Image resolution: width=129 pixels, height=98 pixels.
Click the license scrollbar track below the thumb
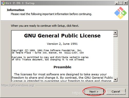[x=115, y=57]
